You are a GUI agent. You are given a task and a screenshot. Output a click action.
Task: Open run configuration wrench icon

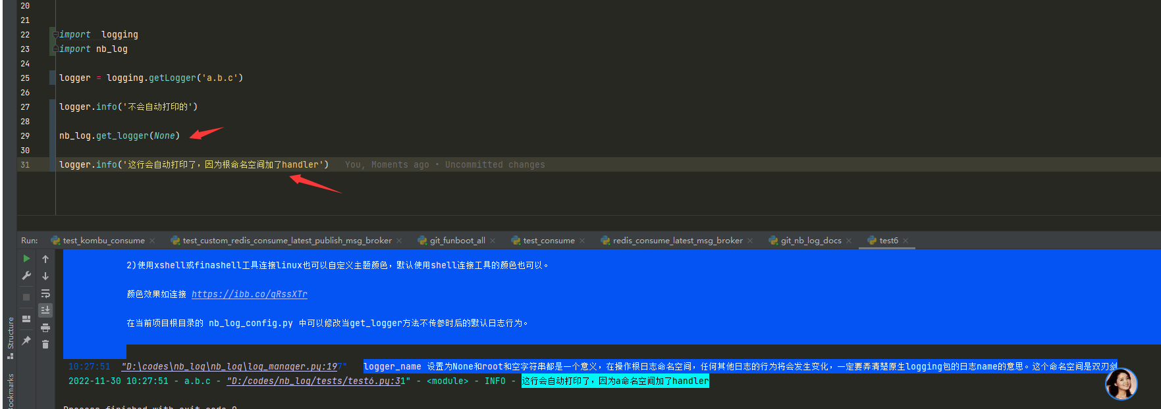pos(26,276)
